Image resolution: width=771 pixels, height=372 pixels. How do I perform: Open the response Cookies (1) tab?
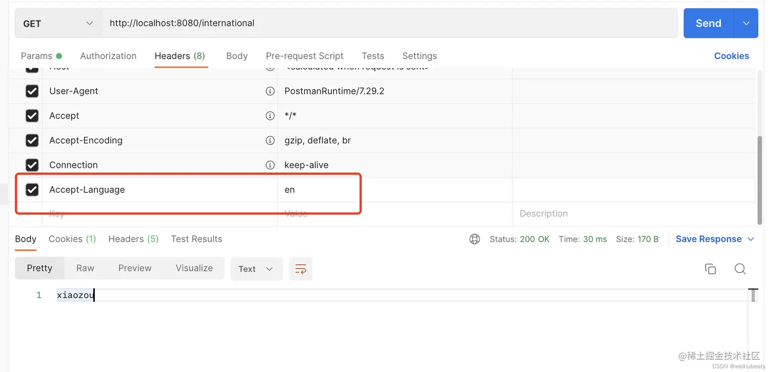[72, 239]
